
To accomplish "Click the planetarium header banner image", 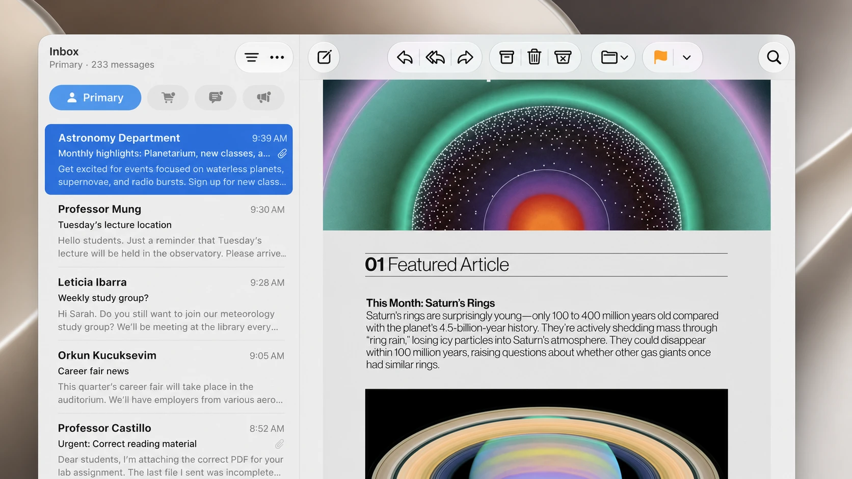I will tap(546, 155).
